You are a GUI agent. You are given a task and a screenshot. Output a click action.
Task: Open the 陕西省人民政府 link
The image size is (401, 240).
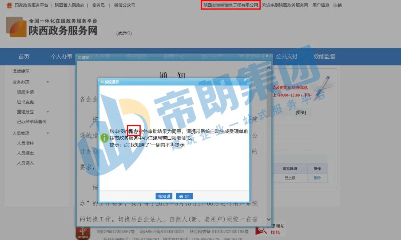(69, 5)
